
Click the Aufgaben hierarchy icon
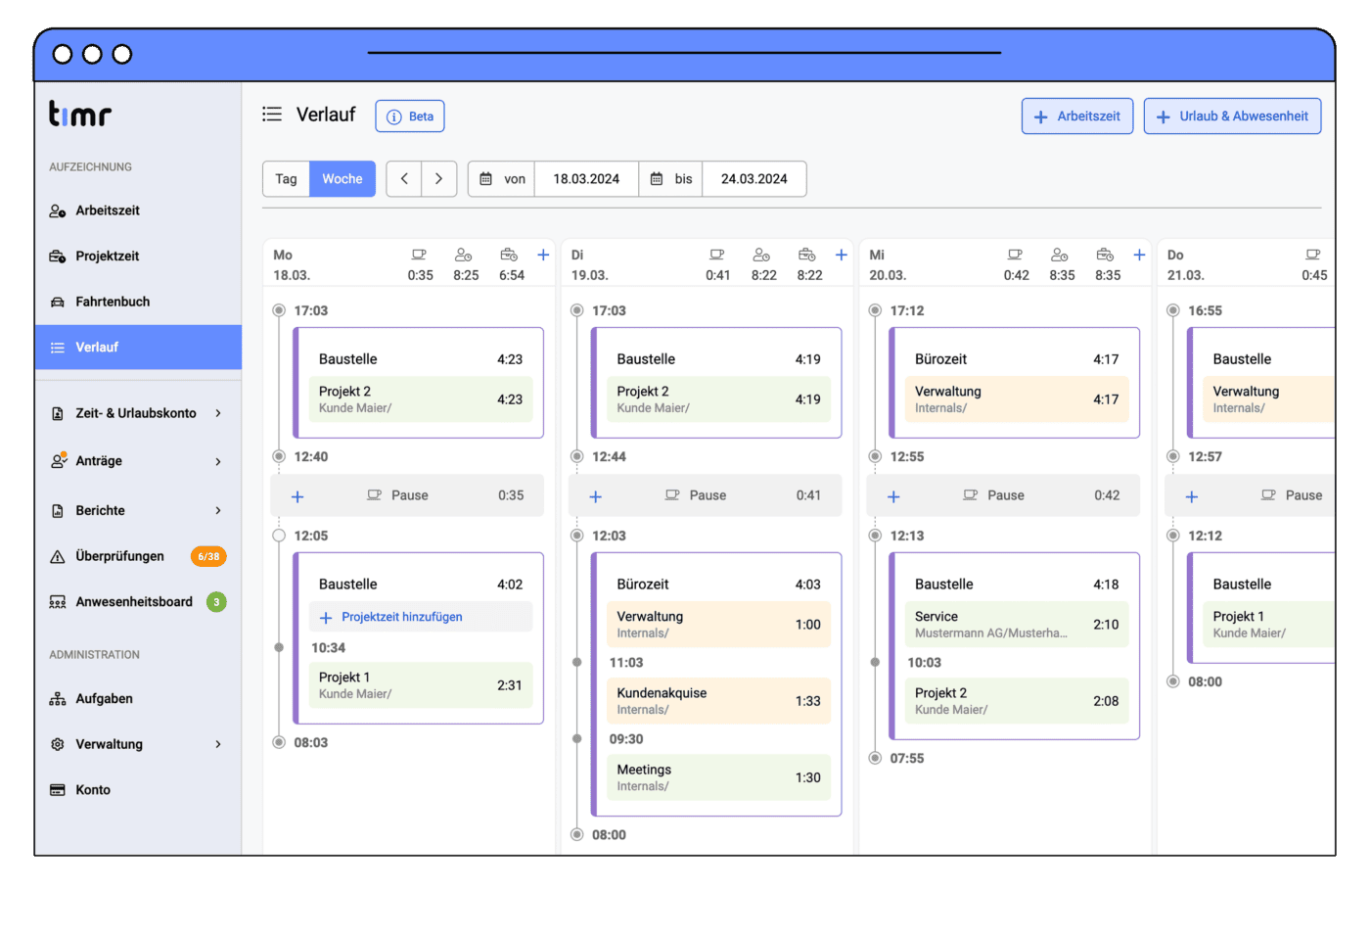coord(58,698)
